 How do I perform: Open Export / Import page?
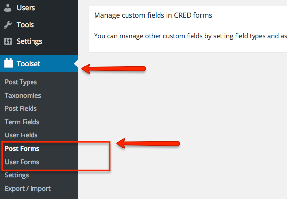(x=28, y=188)
